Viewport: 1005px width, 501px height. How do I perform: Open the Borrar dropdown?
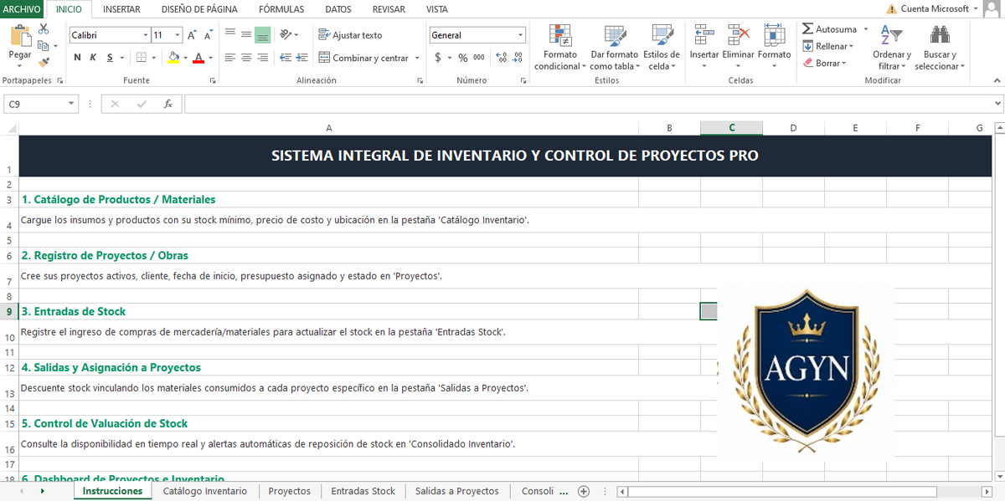(x=826, y=63)
